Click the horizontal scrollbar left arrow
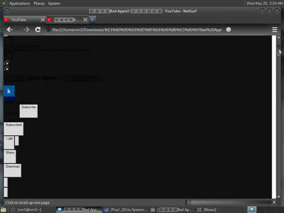The width and height of the screenshot is (284, 213). pyautogui.click(x=189, y=202)
